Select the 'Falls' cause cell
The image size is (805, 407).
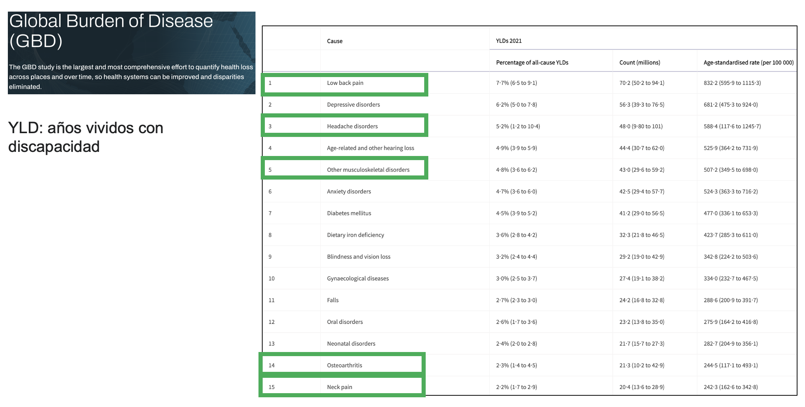pos(333,300)
